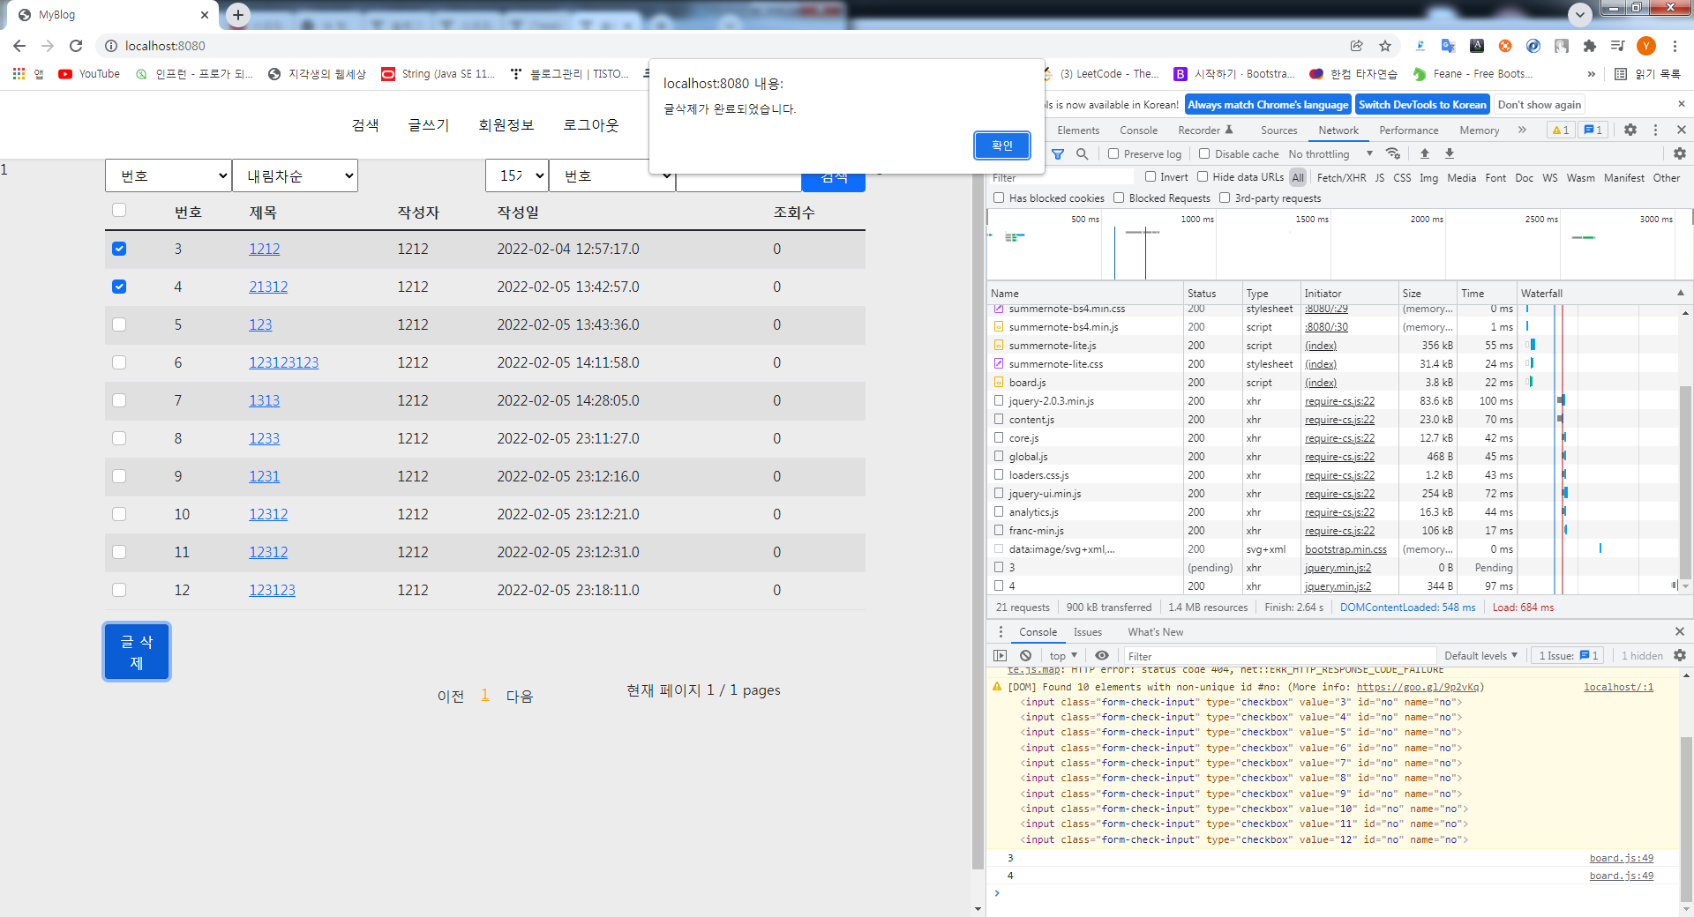
Task: Click the 로그아웃 link
Action: (x=591, y=125)
